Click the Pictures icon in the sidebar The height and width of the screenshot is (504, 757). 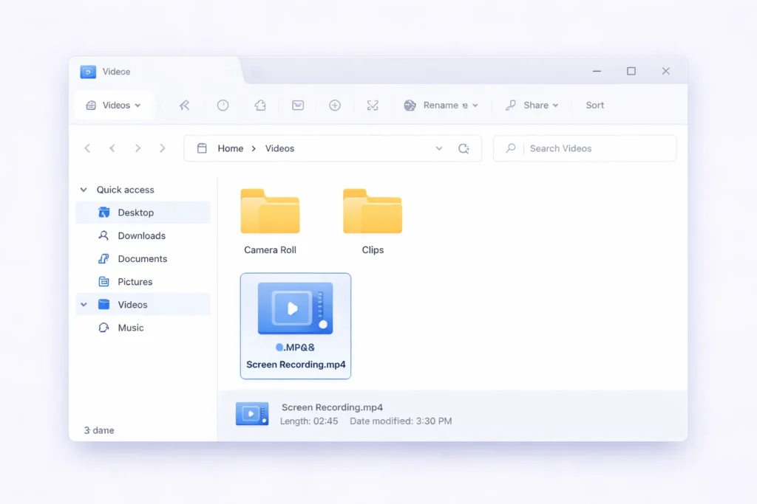102,281
